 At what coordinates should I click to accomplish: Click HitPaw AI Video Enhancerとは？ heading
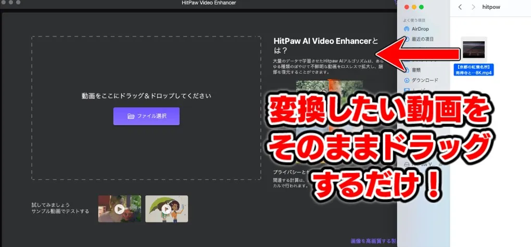[325, 46]
